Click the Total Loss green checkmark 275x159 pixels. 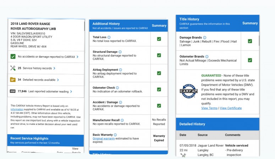click(x=159, y=39)
